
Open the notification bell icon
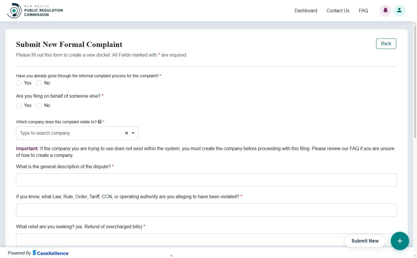click(x=385, y=10)
